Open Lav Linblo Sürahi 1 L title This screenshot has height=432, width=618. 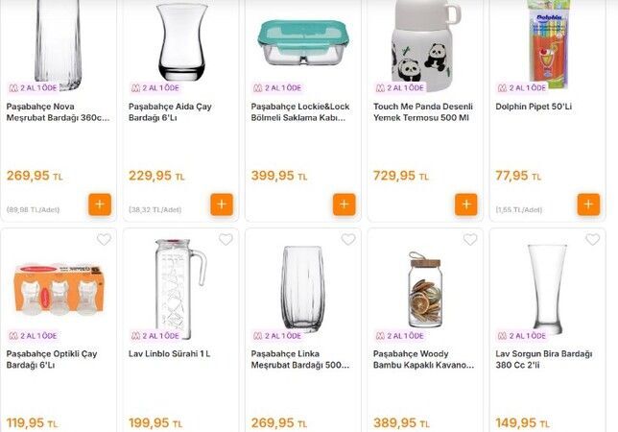click(169, 353)
